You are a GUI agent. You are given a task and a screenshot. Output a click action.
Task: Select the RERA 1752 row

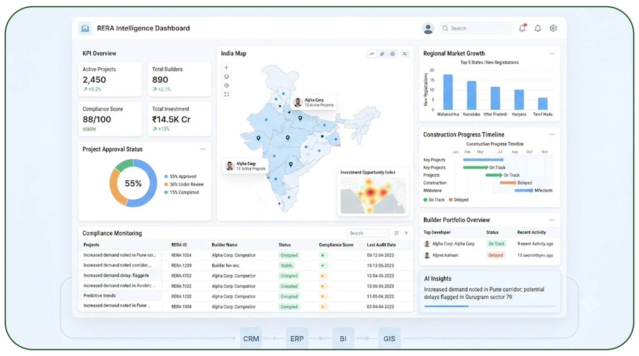click(246, 276)
